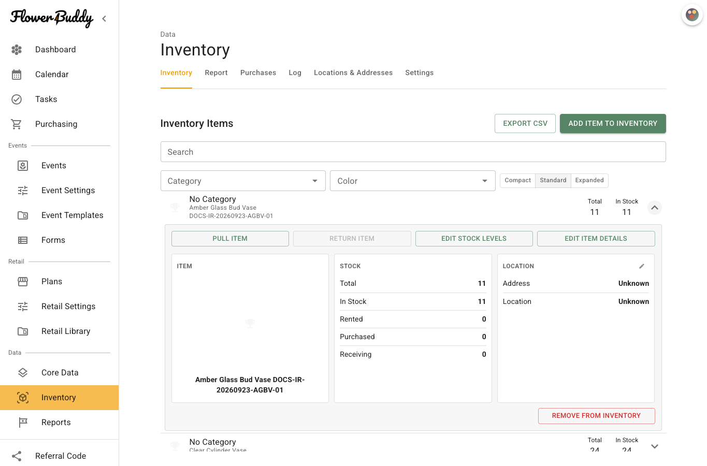This screenshot has height=466, width=707.
Task: Click the Retail Library folder icon
Action: coord(23,331)
